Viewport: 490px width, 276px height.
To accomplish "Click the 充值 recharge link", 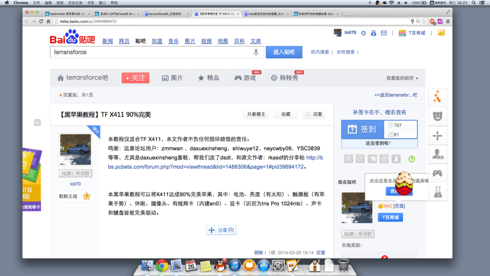I will click(x=399, y=206).
